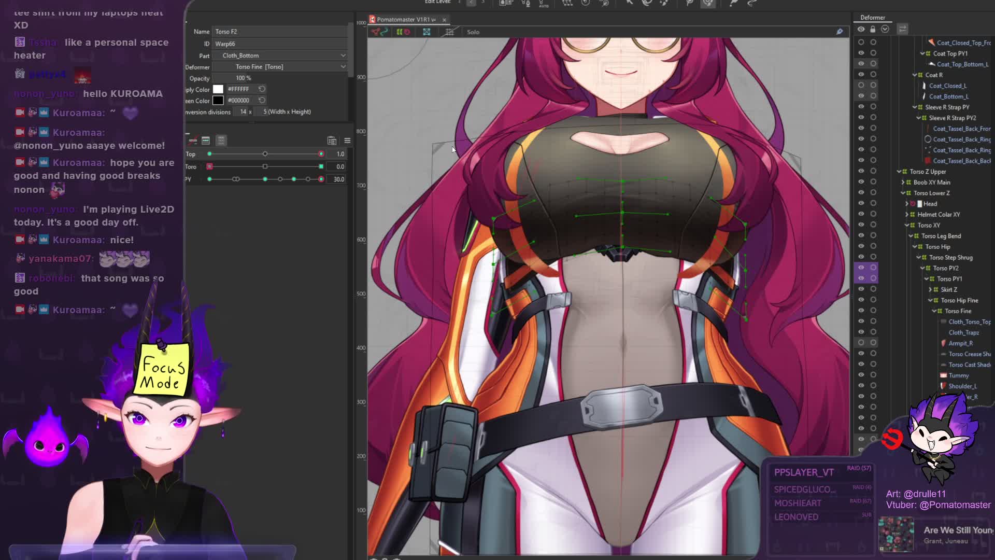Click the Multiply Color white swatch

coord(218,89)
